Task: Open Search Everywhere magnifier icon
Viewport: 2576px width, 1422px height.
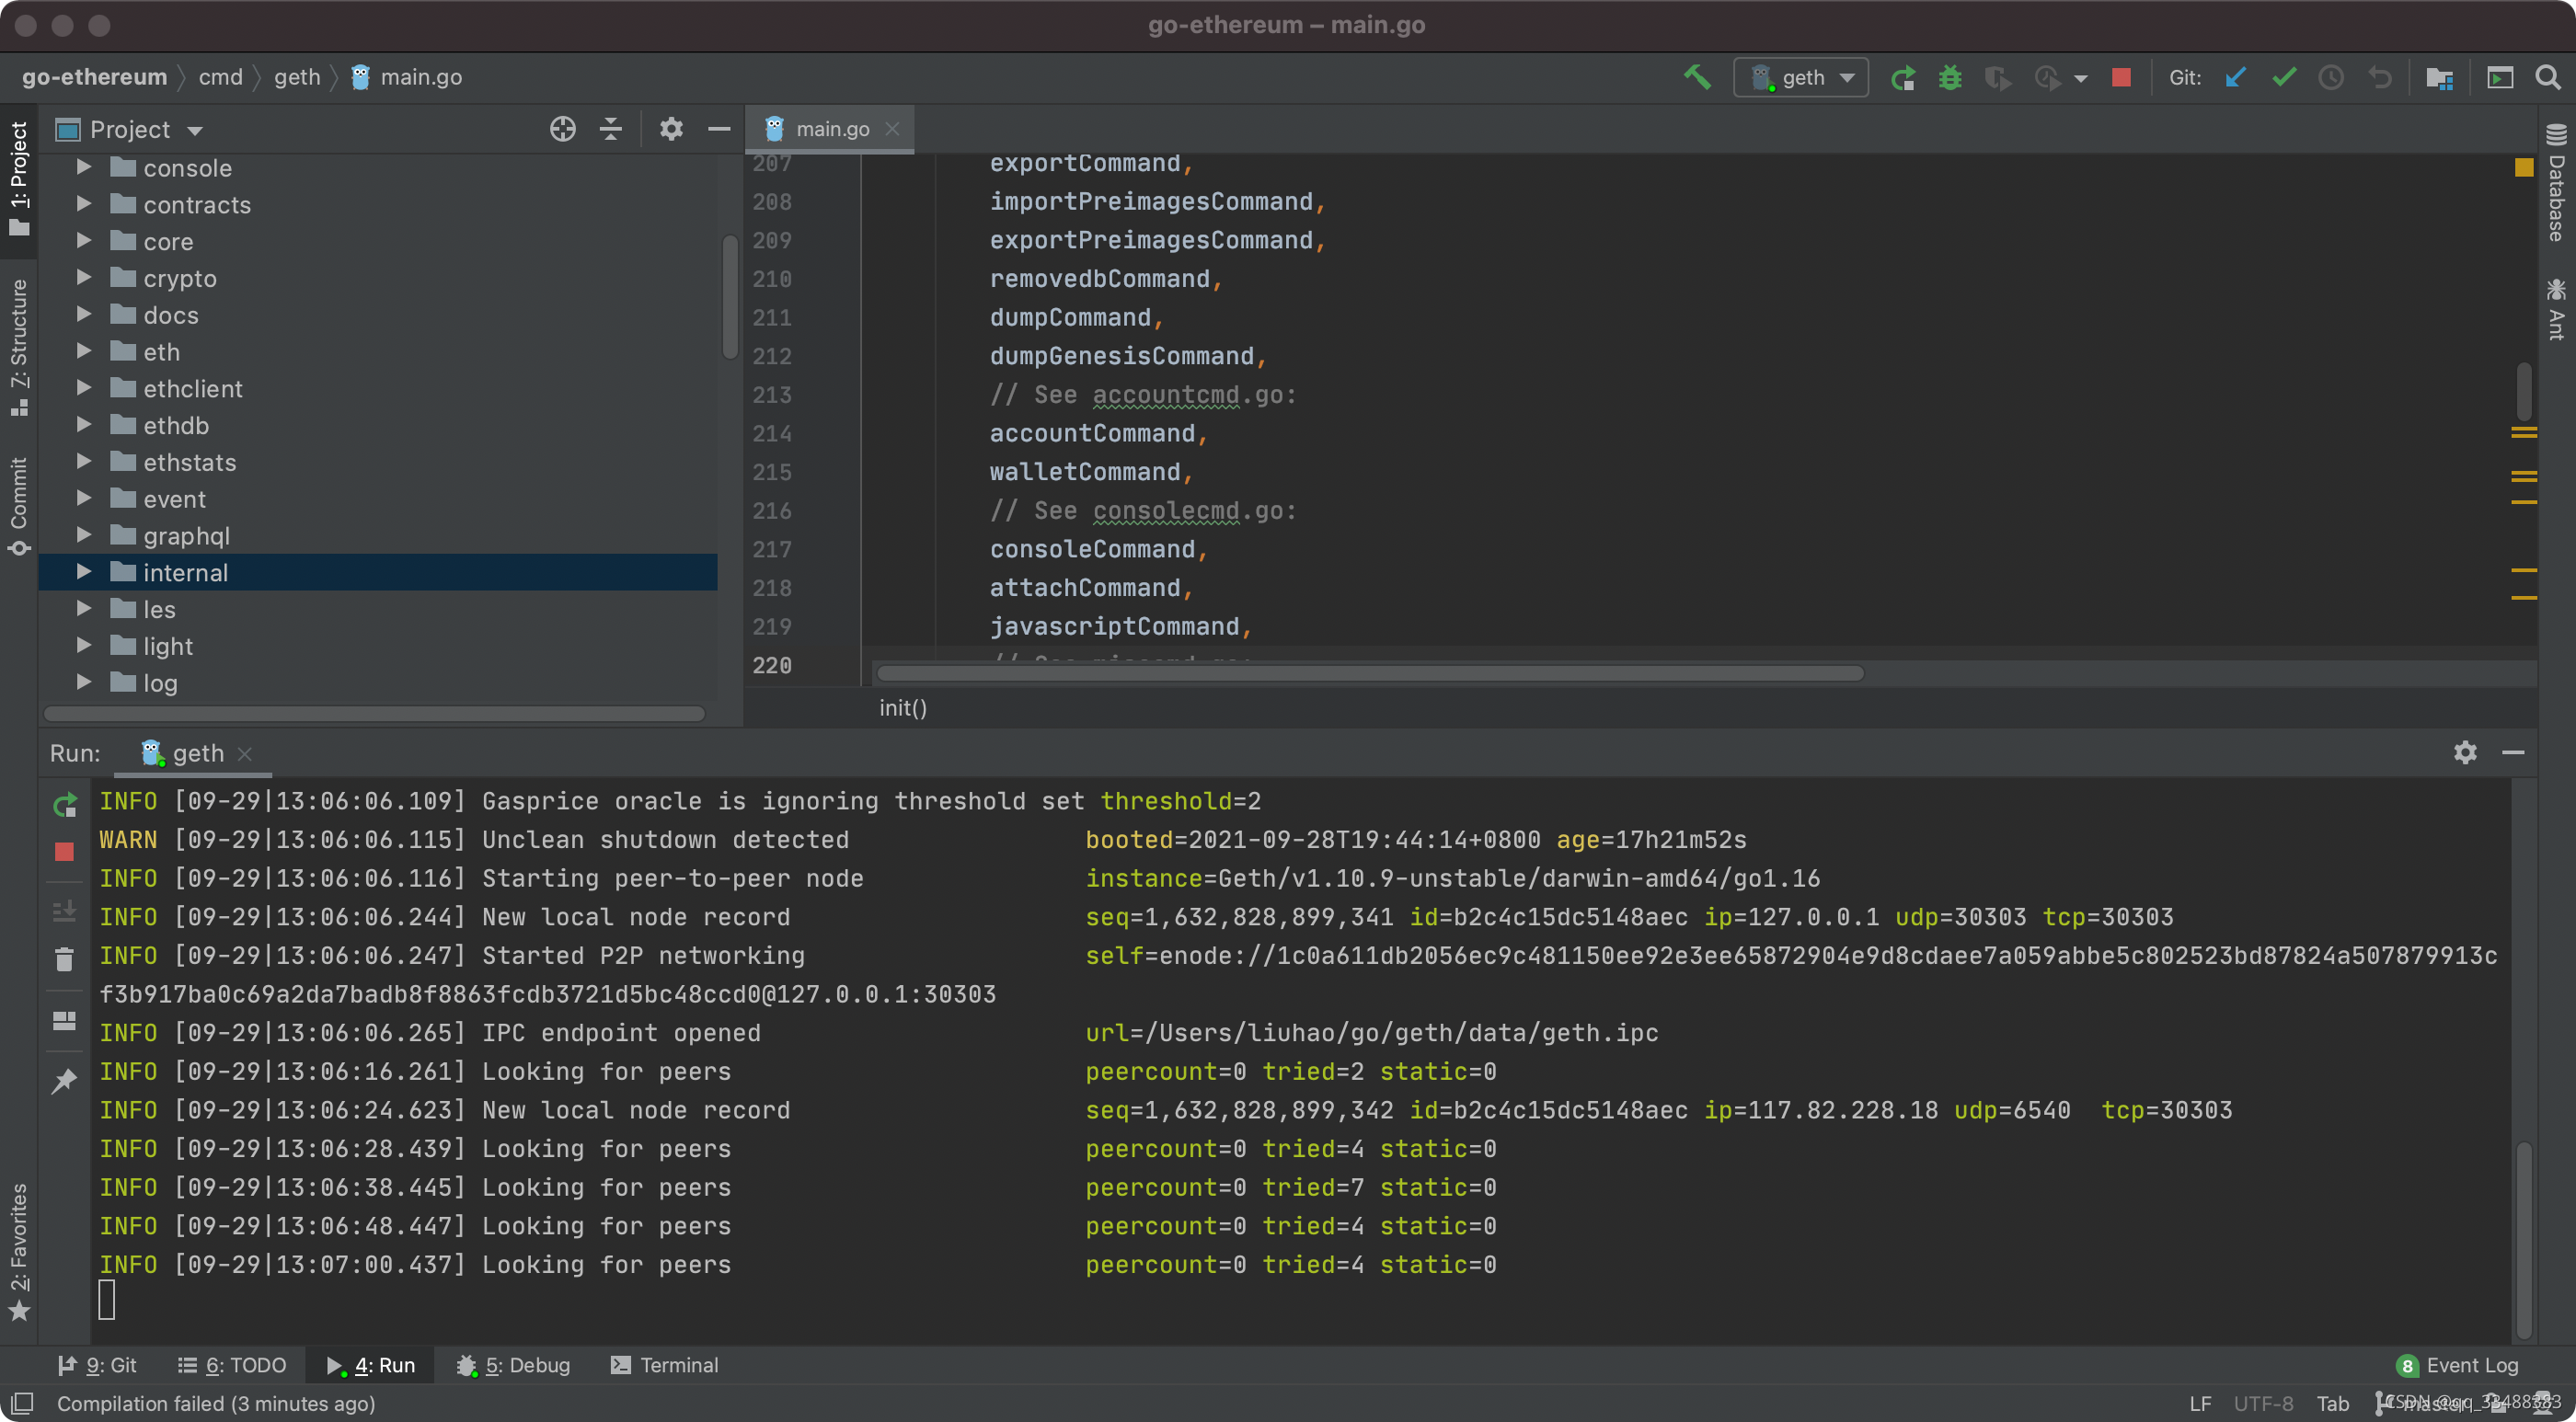Action: click(x=2547, y=77)
